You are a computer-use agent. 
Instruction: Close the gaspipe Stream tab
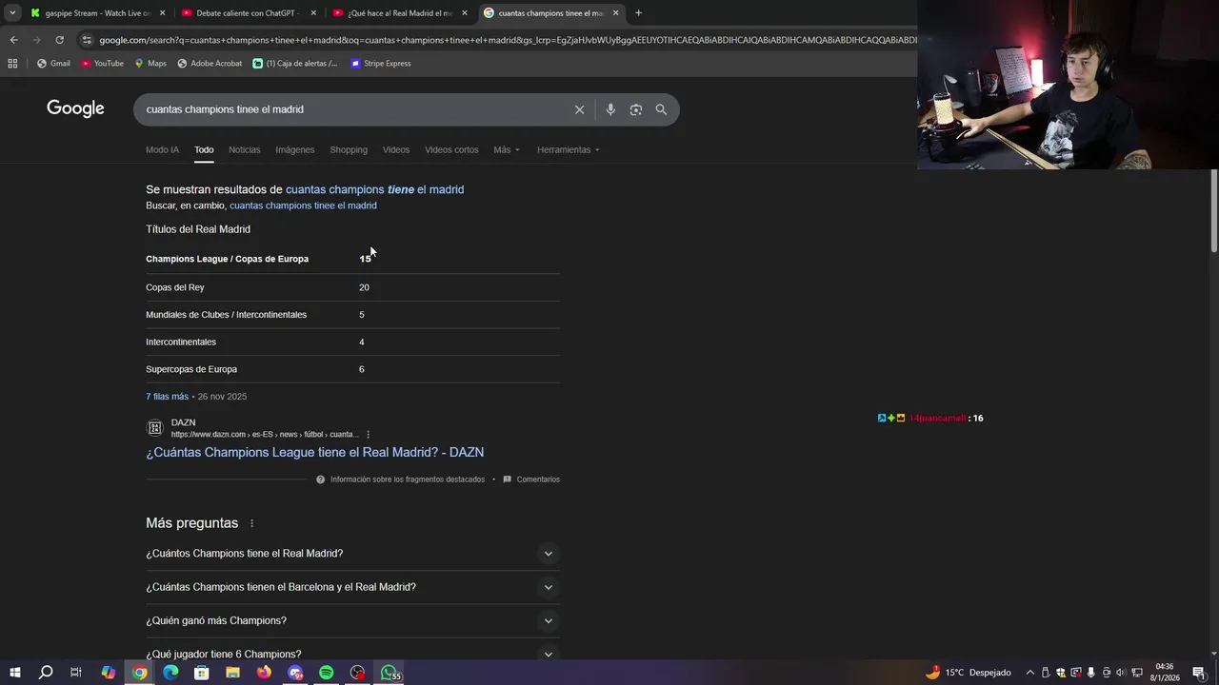[x=162, y=13]
